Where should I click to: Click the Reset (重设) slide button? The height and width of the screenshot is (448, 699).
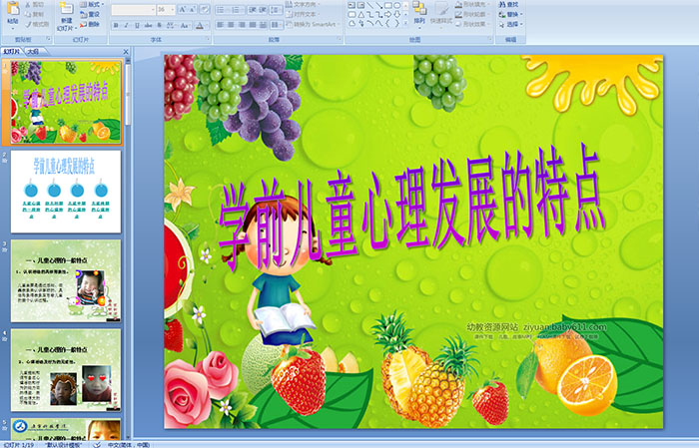coord(90,14)
